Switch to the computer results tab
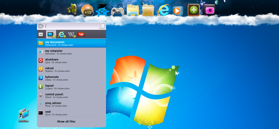The width and height of the screenshot is (279, 129). pos(51,34)
